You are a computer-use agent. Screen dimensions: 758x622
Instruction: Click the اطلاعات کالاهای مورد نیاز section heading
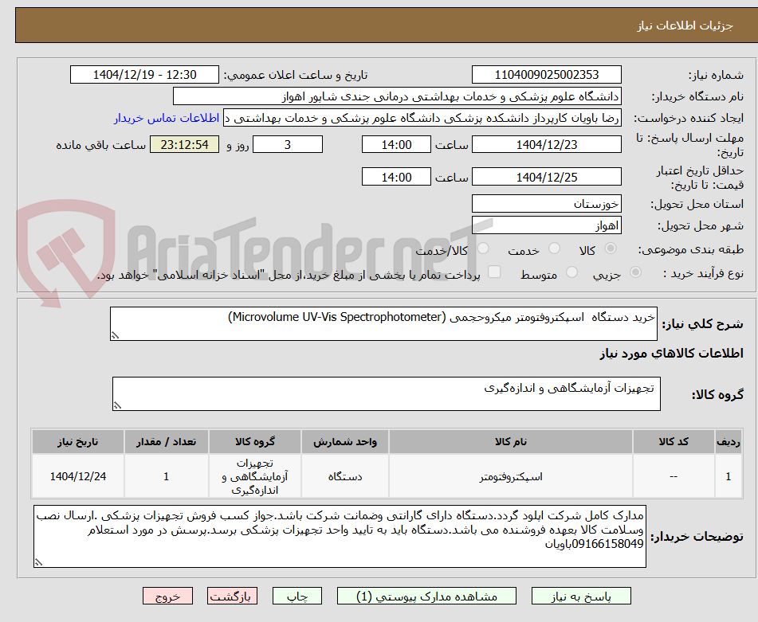pos(671,354)
